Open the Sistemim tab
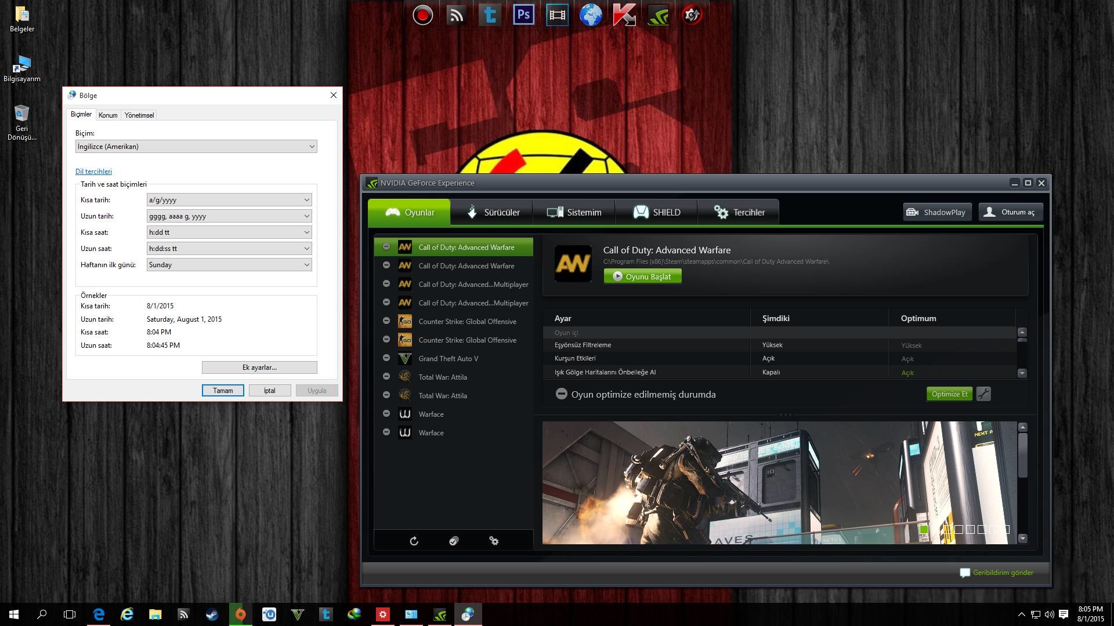This screenshot has height=626, width=1114. [x=574, y=212]
